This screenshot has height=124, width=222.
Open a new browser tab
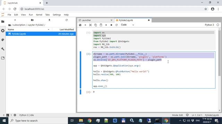point(47,3)
